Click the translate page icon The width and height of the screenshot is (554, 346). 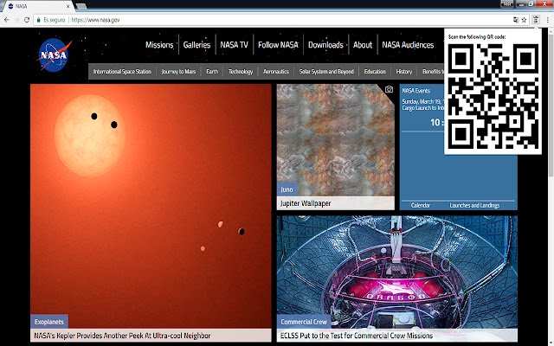[516, 20]
